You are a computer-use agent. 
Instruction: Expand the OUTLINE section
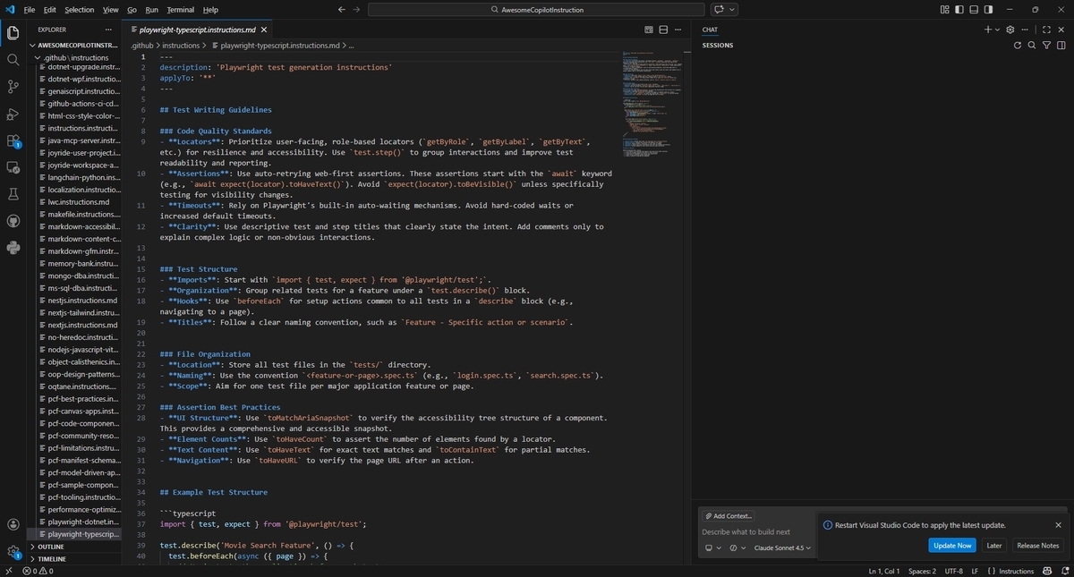coord(74,547)
